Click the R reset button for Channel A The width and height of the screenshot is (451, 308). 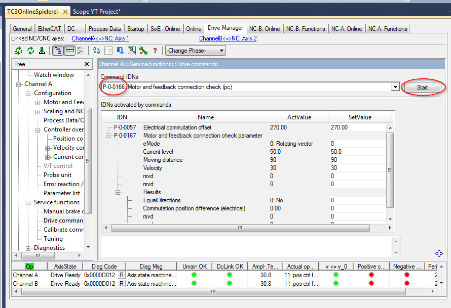pyautogui.click(x=122, y=275)
